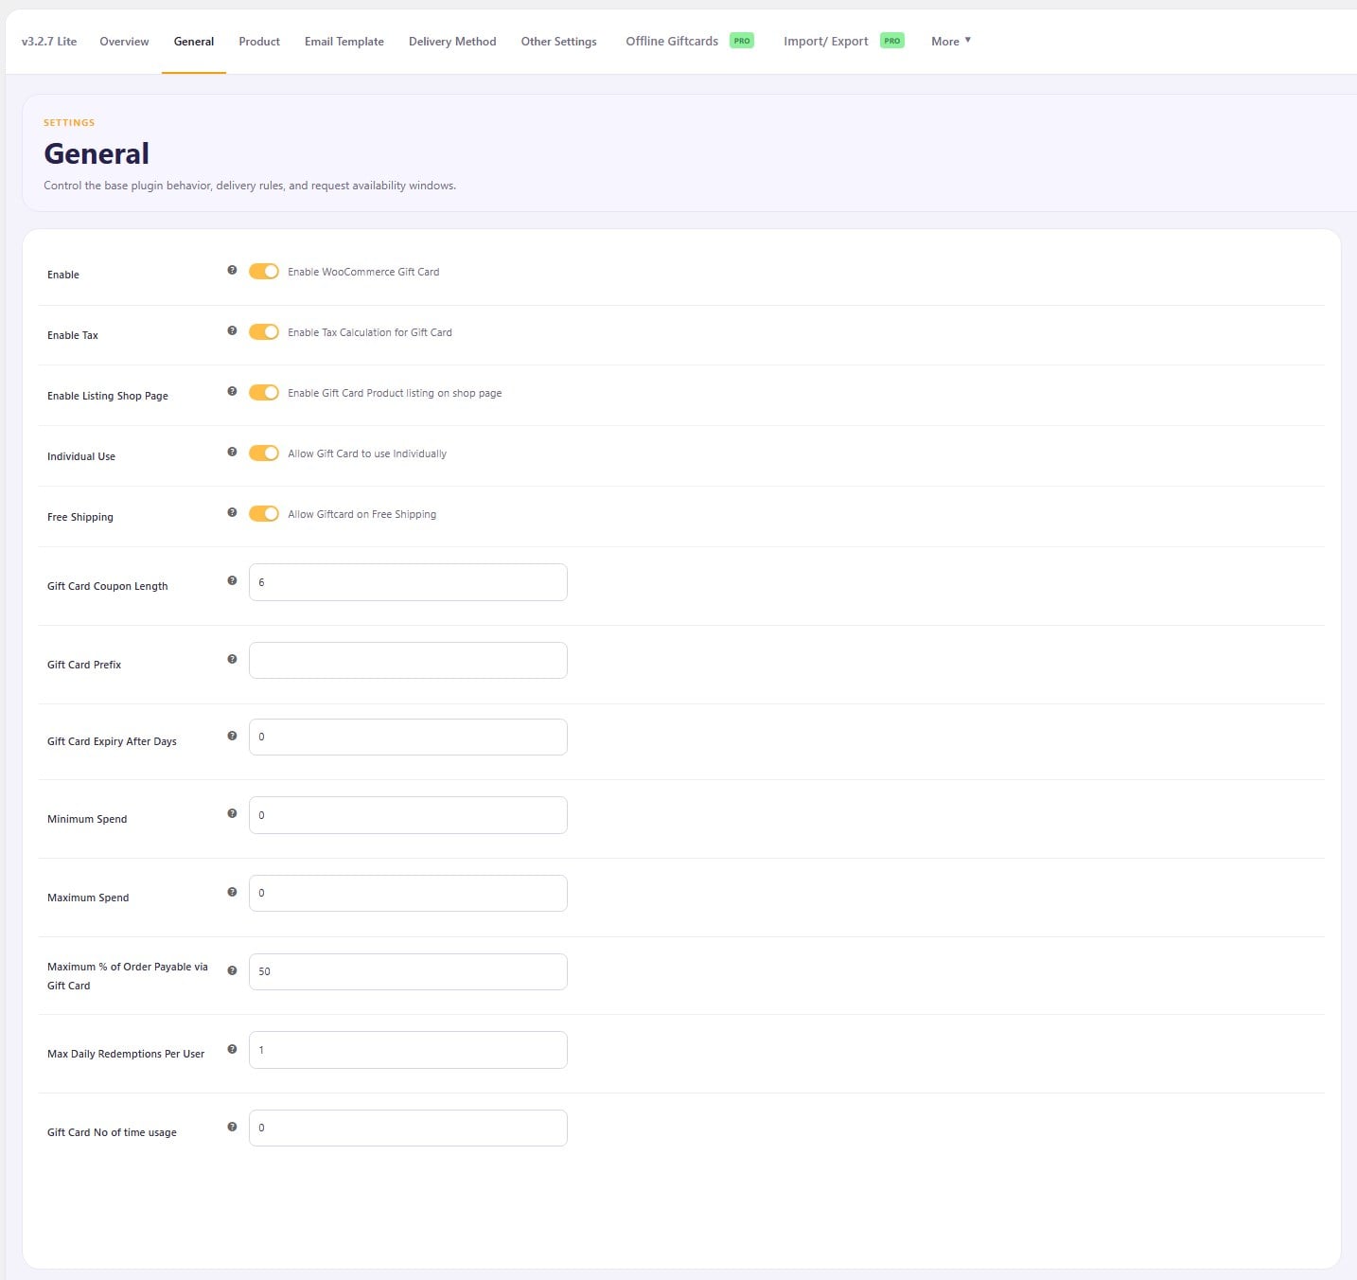The height and width of the screenshot is (1280, 1357).
Task: Click the 'Enable Tax' label
Action: [73, 335]
